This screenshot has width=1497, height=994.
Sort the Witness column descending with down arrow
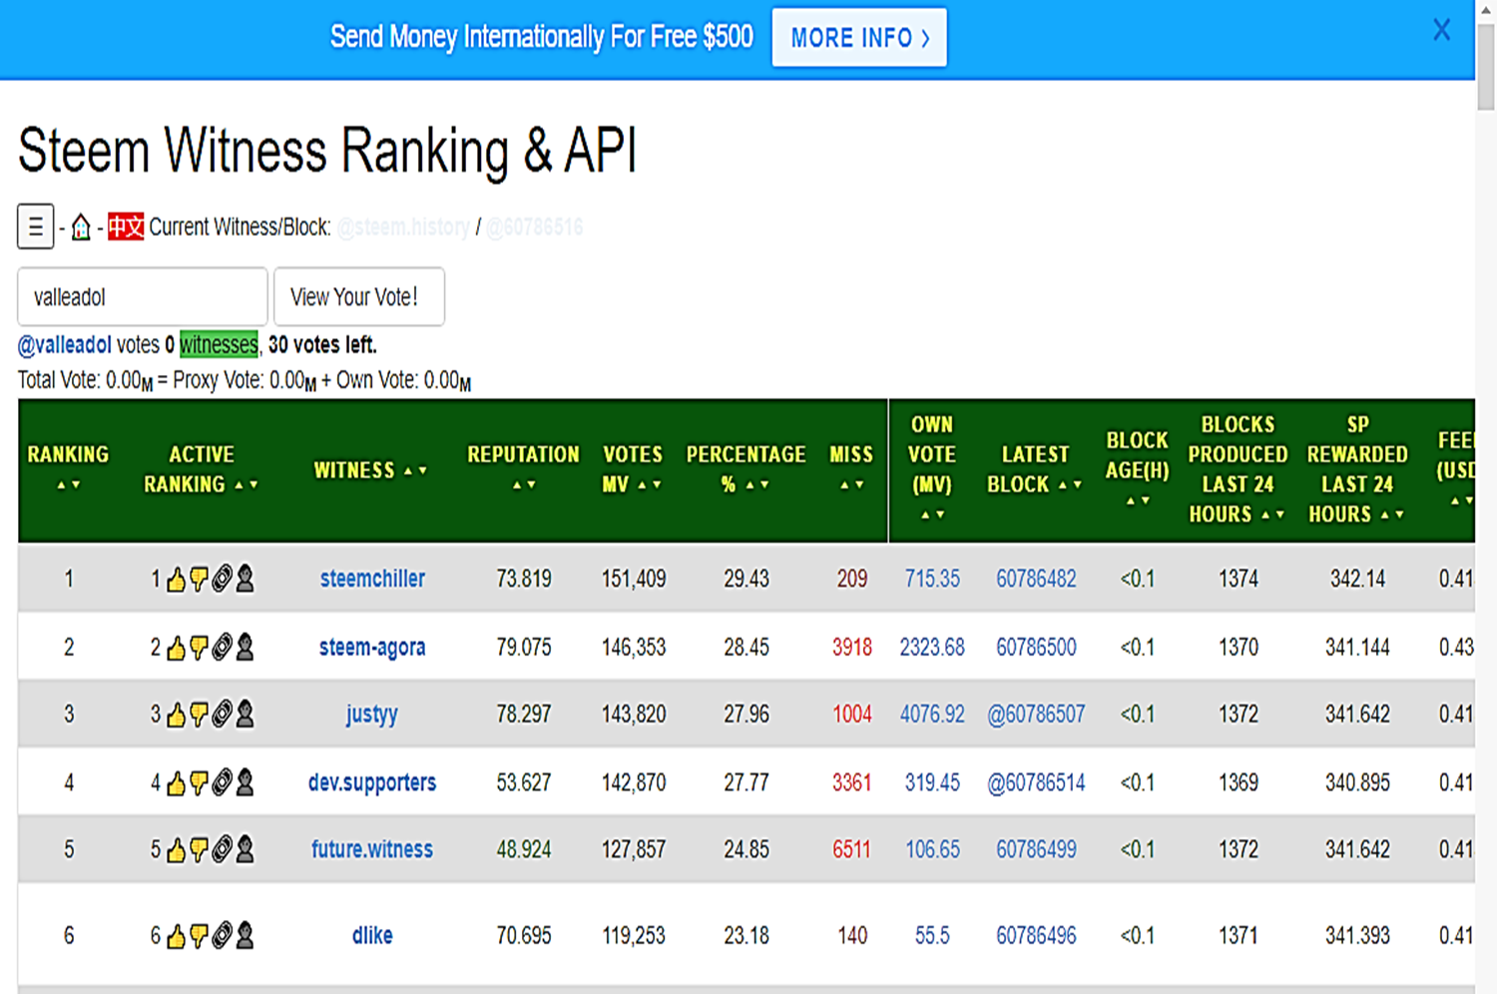pyautogui.click(x=423, y=470)
